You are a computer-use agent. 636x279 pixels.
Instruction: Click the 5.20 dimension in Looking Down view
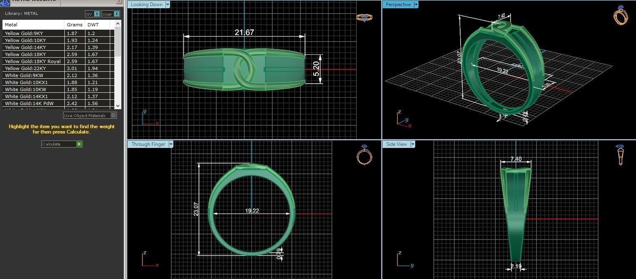[x=316, y=69]
